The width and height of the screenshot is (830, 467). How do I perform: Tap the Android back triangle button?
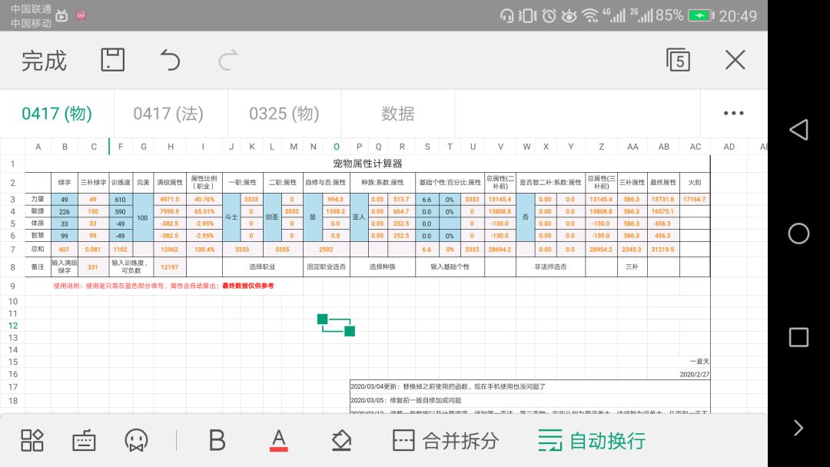(798, 130)
